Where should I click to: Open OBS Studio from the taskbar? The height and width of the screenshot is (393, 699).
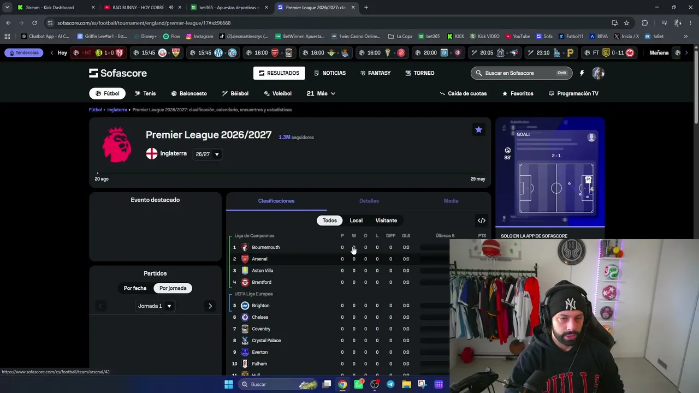(x=375, y=384)
